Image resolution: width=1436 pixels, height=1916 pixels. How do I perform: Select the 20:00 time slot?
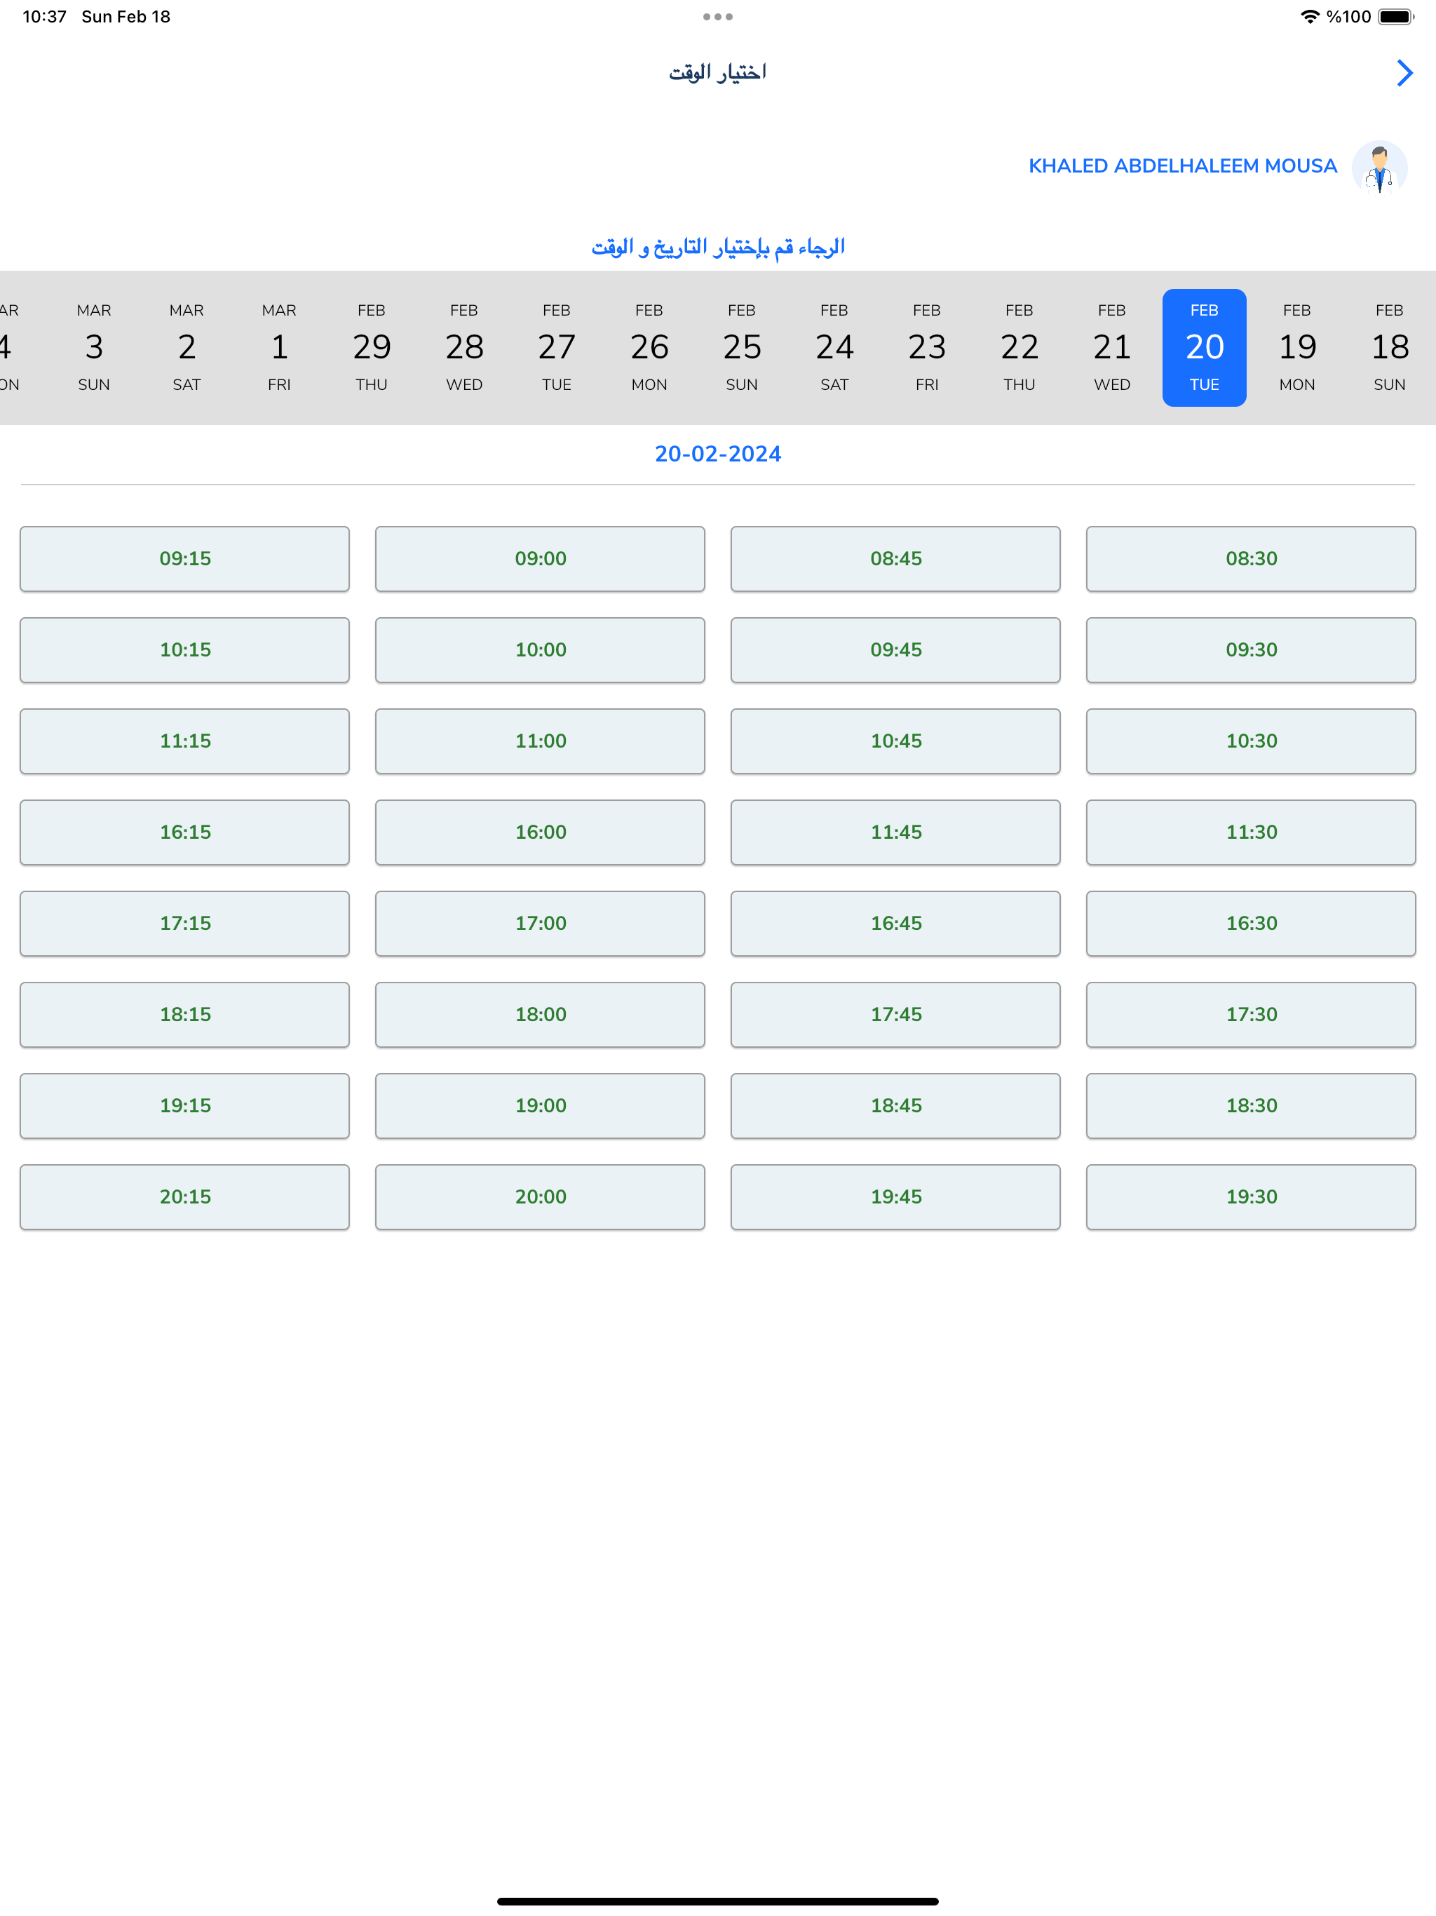click(541, 1197)
